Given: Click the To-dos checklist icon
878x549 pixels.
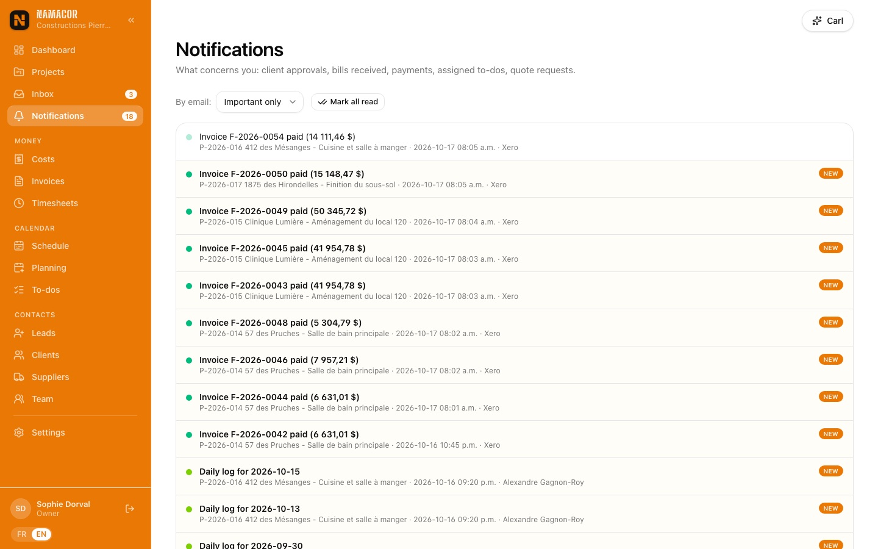Looking at the screenshot, I should click(x=19, y=290).
